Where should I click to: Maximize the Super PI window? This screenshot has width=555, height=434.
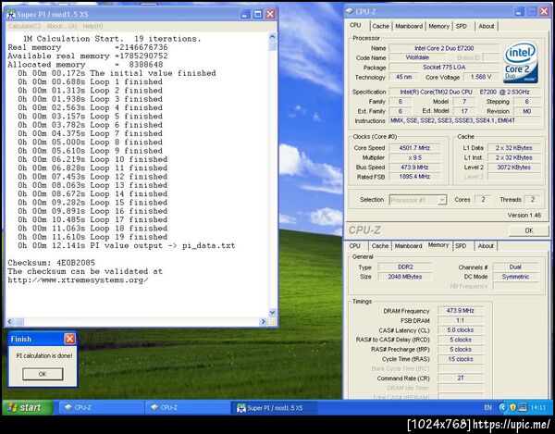(x=258, y=14)
